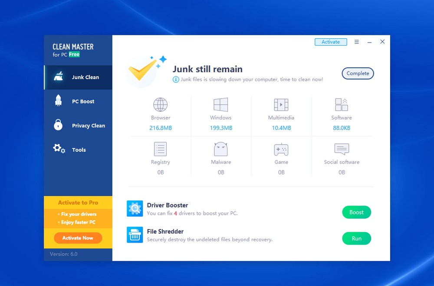Viewport: 434px width, 286px height.
Task: Select the PC Boost rocket icon
Action: click(x=57, y=101)
